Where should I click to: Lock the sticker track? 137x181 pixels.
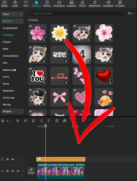click(x=7, y=159)
